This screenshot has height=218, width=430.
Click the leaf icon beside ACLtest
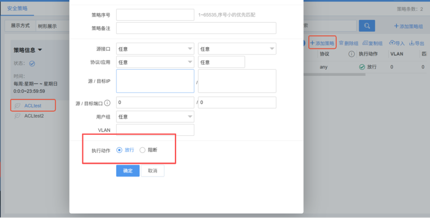(17, 106)
